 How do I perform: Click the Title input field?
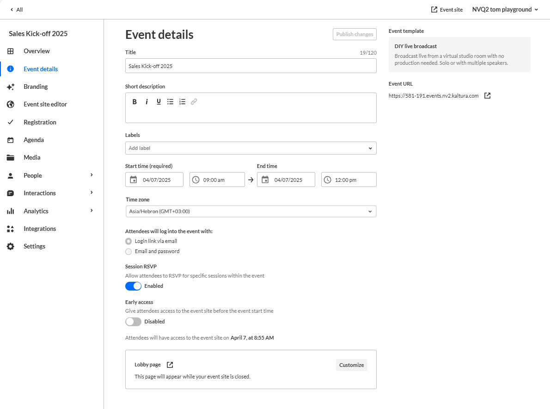point(251,66)
